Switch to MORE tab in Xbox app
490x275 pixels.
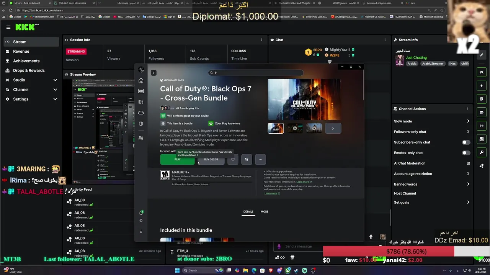[265, 212]
